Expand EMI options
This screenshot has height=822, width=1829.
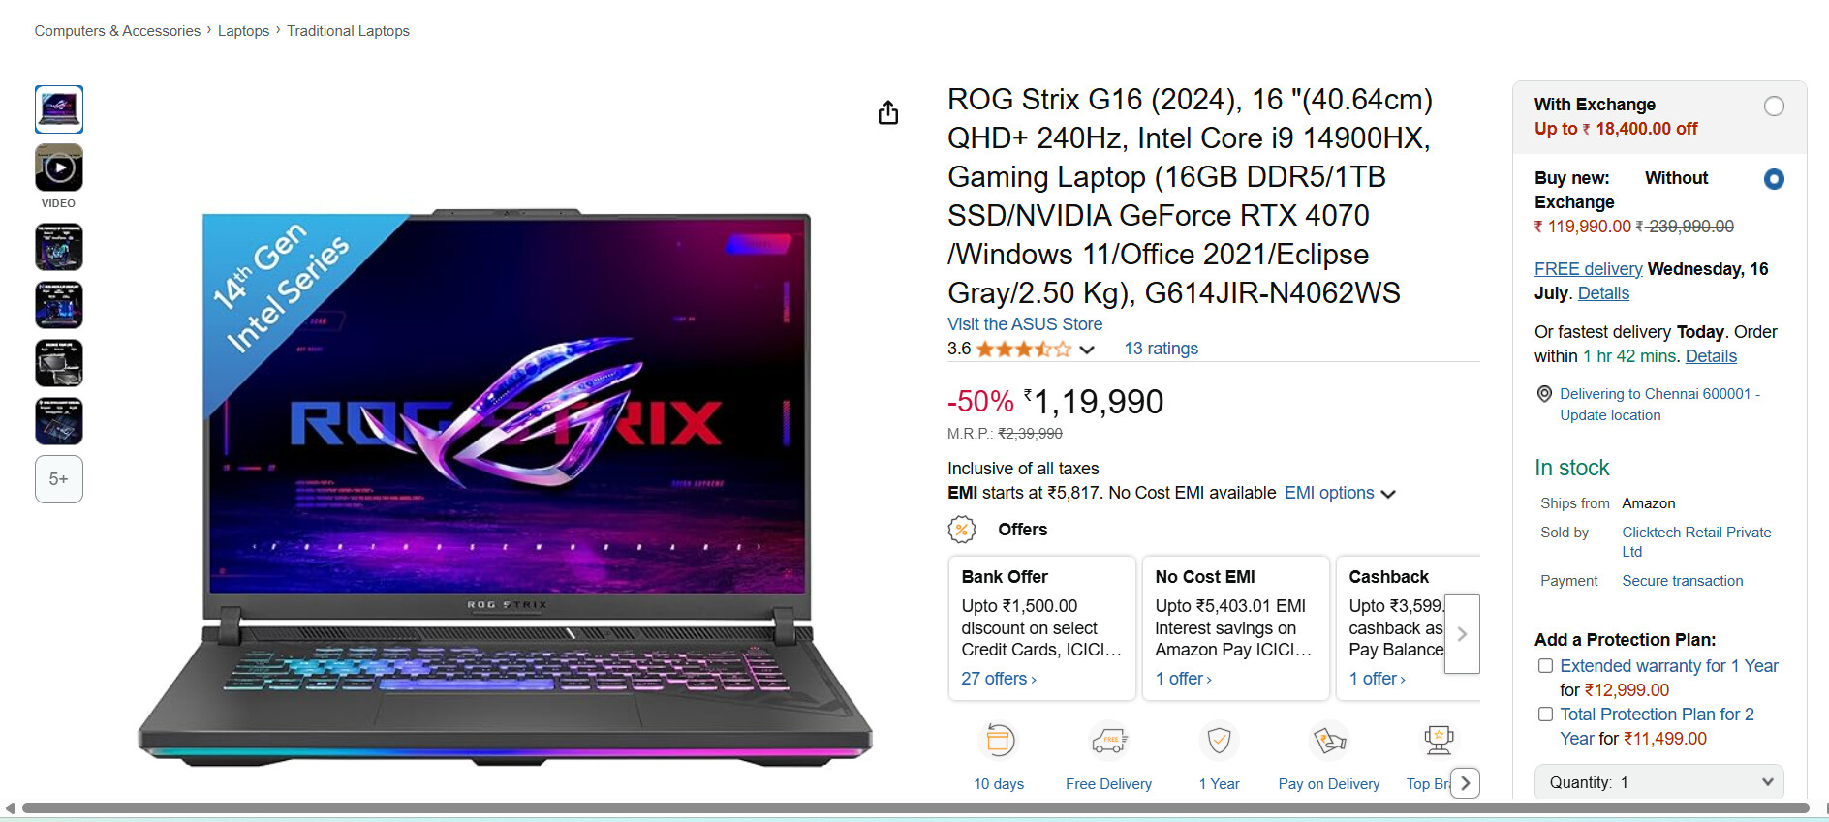point(1340,493)
